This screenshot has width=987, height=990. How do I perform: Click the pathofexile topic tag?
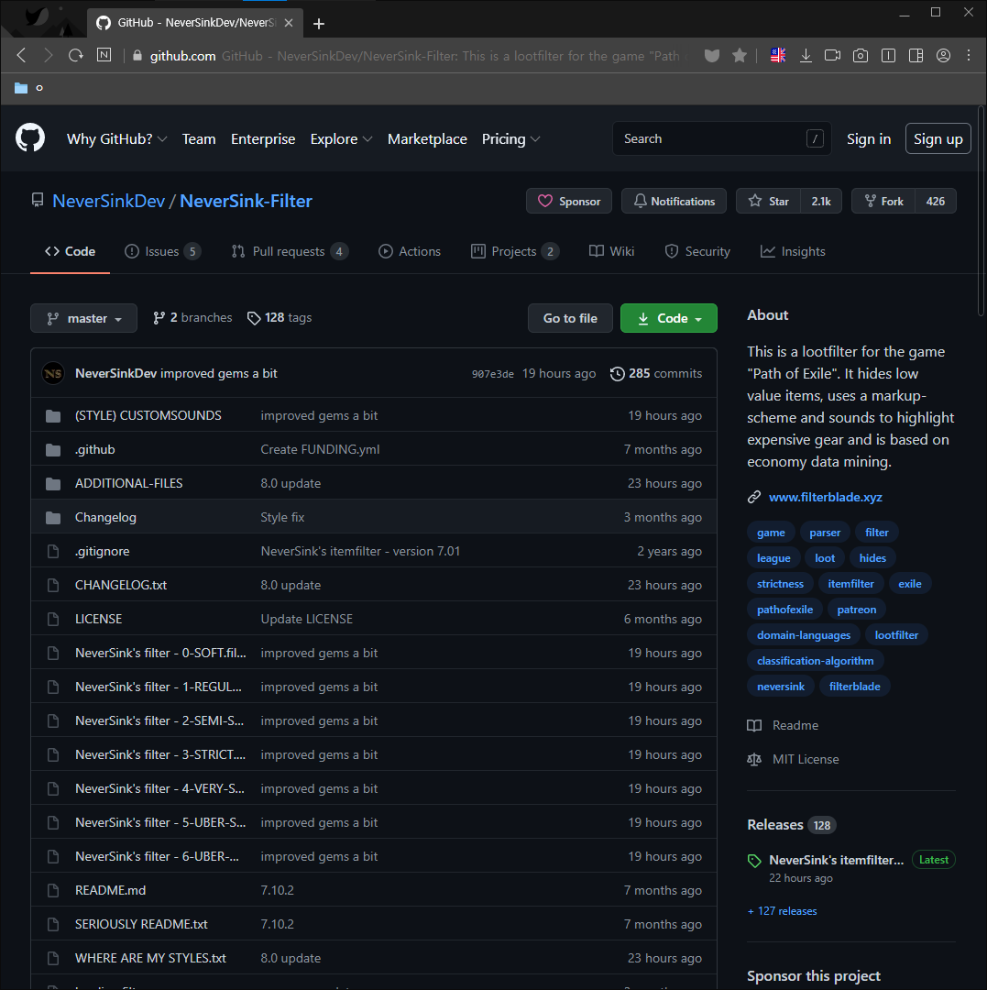pyautogui.click(x=784, y=610)
